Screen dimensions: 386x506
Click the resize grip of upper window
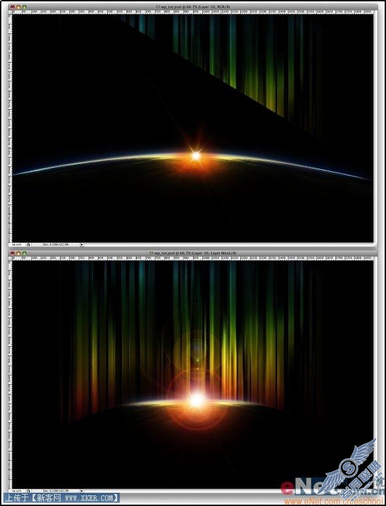[375, 245]
